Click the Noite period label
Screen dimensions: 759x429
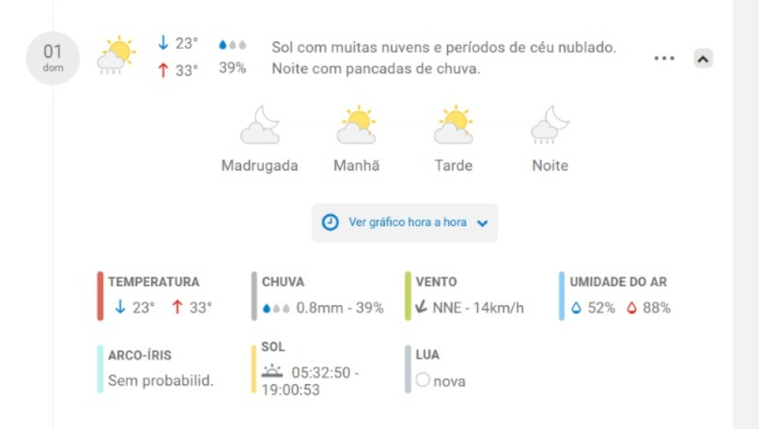point(550,165)
